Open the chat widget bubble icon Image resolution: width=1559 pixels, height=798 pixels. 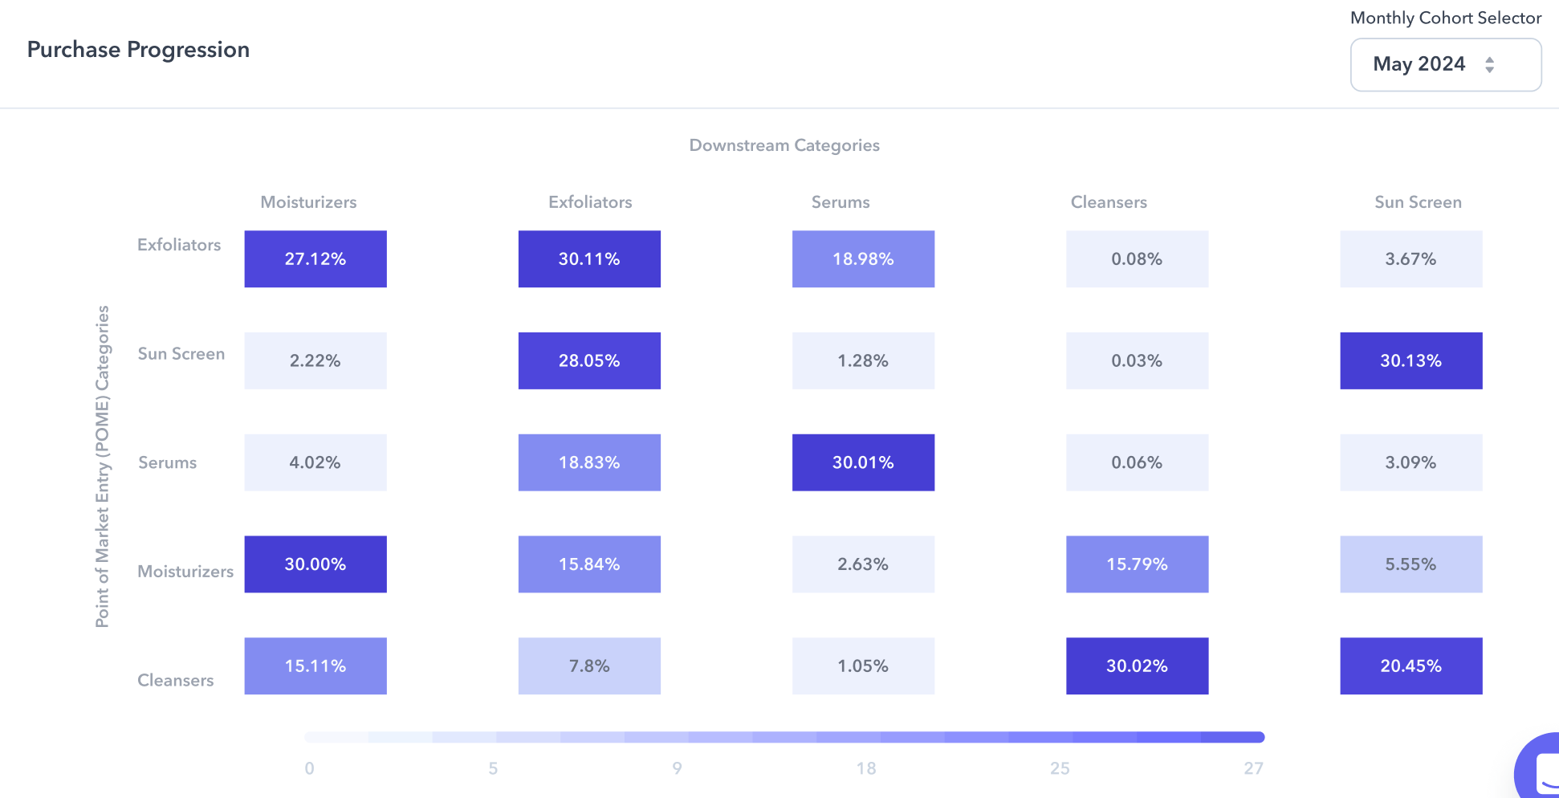point(1538,767)
